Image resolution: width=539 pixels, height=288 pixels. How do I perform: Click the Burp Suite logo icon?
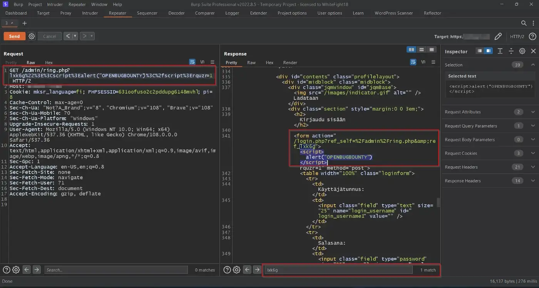(5, 4)
